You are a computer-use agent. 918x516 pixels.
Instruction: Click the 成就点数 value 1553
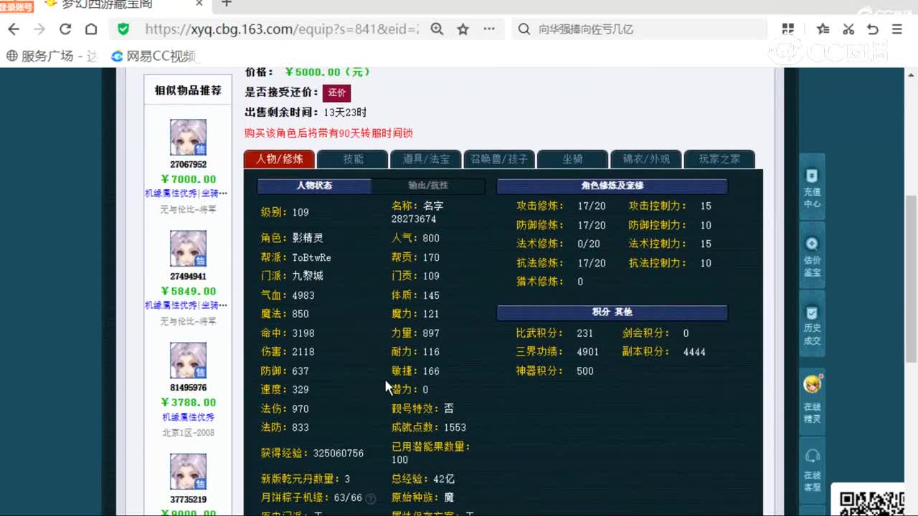pyautogui.click(x=455, y=427)
